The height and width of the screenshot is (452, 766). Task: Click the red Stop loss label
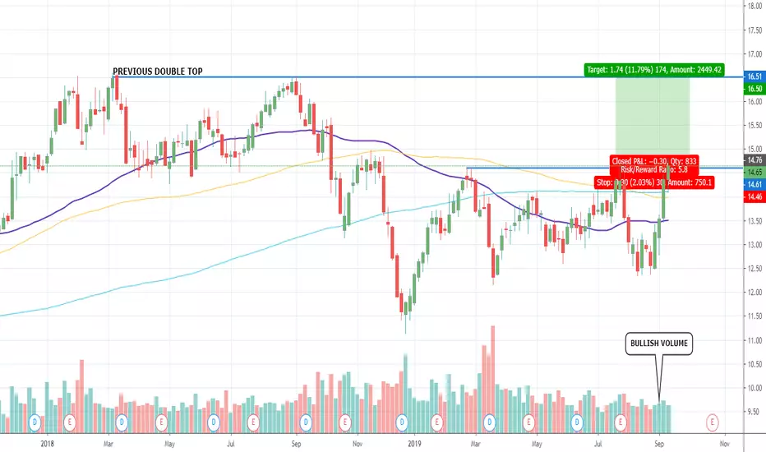654,182
